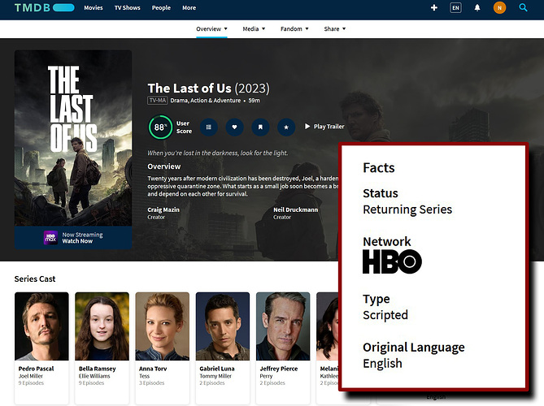Viewport: 544px width, 406px height.
Task: Open Neil Druckmann creator page
Action: [296, 209]
